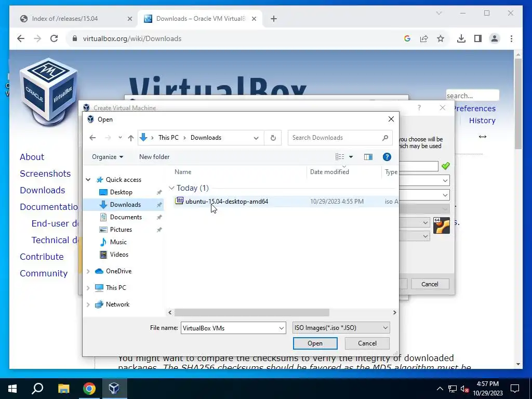
Task: Open the Organize menu
Action: pyautogui.click(x=107, y=157)
